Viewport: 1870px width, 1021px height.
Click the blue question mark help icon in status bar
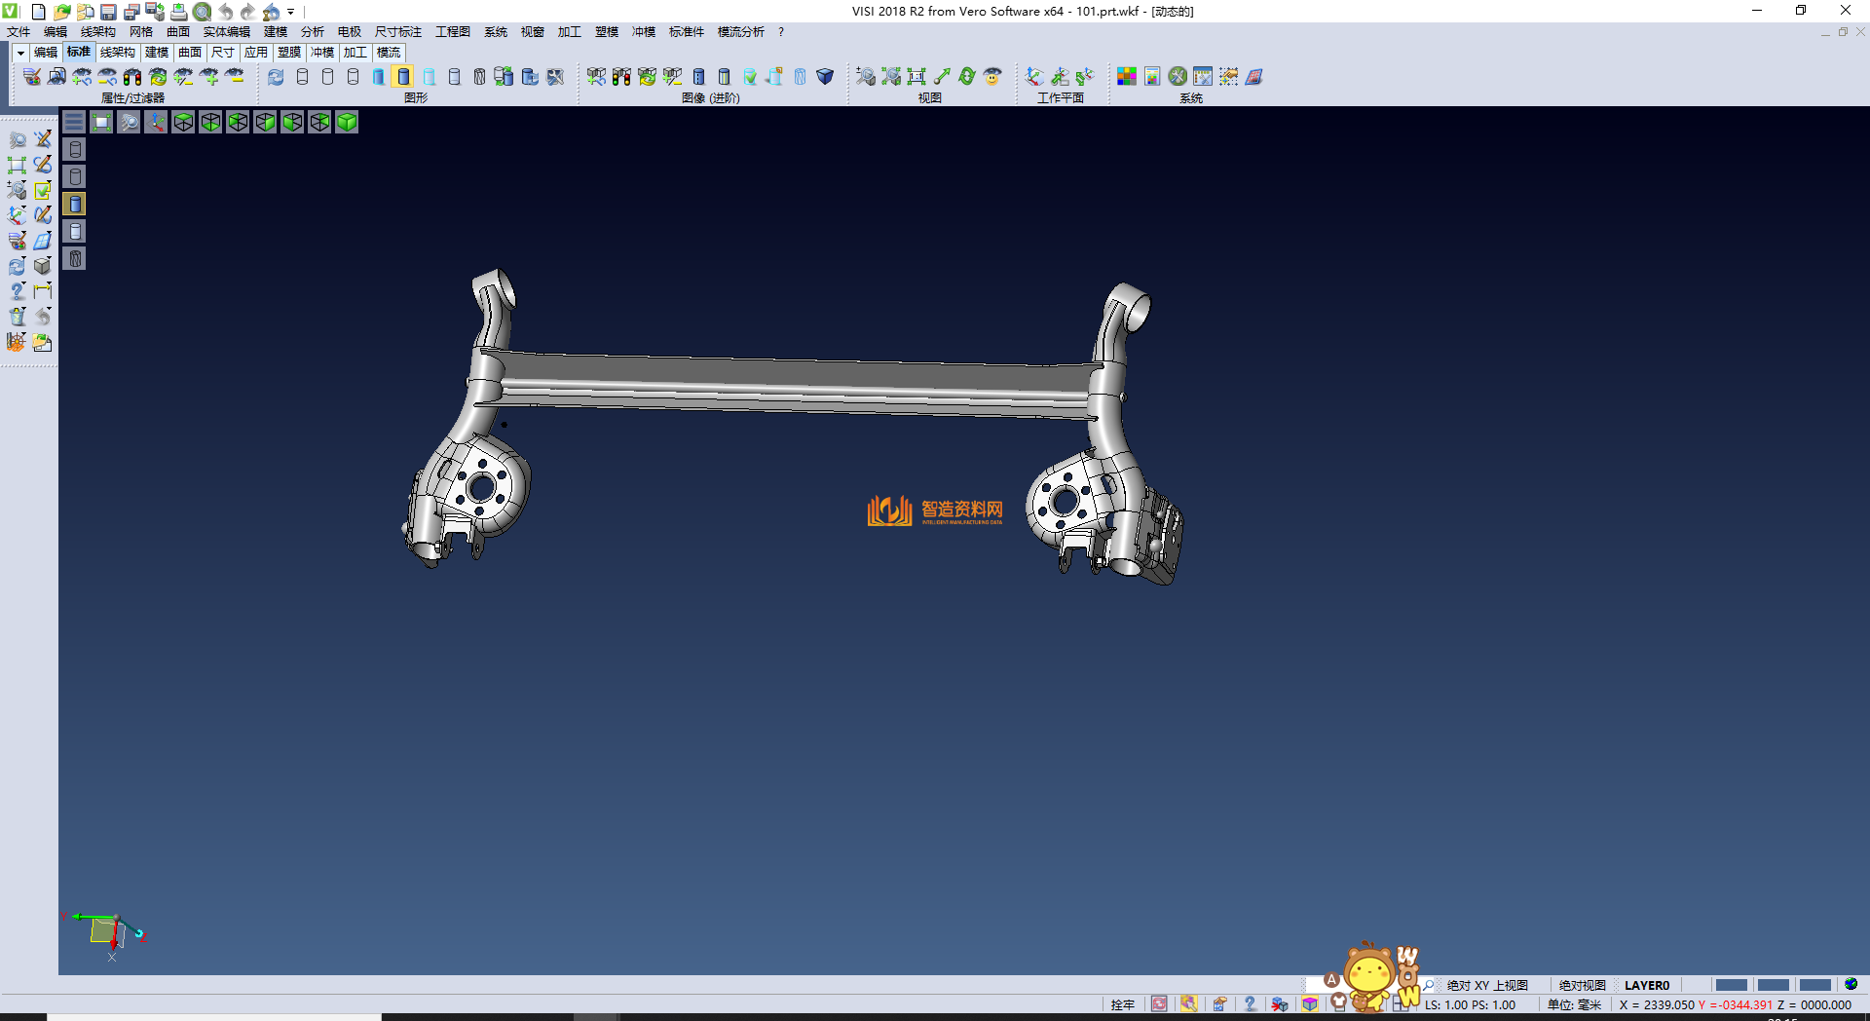click(x=1250, y=1004)
